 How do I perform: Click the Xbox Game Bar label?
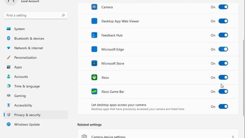point(113,92)
